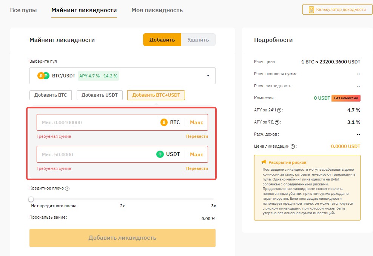Click the leverage slider handle
This screenshot has height=256, width=373.
tap(31, 199)
